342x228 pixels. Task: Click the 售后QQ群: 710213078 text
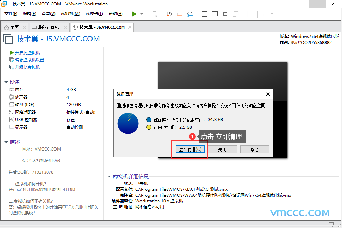[31, 172]
